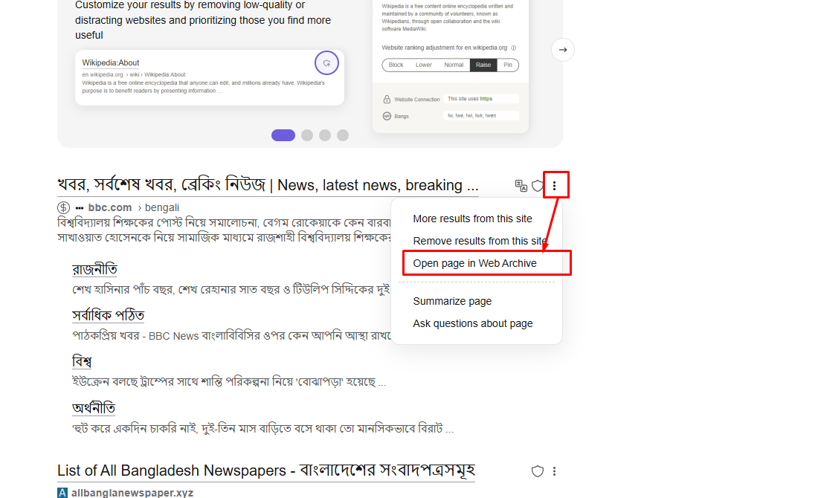Choose Open page in Web Archive

coord(474,263)
